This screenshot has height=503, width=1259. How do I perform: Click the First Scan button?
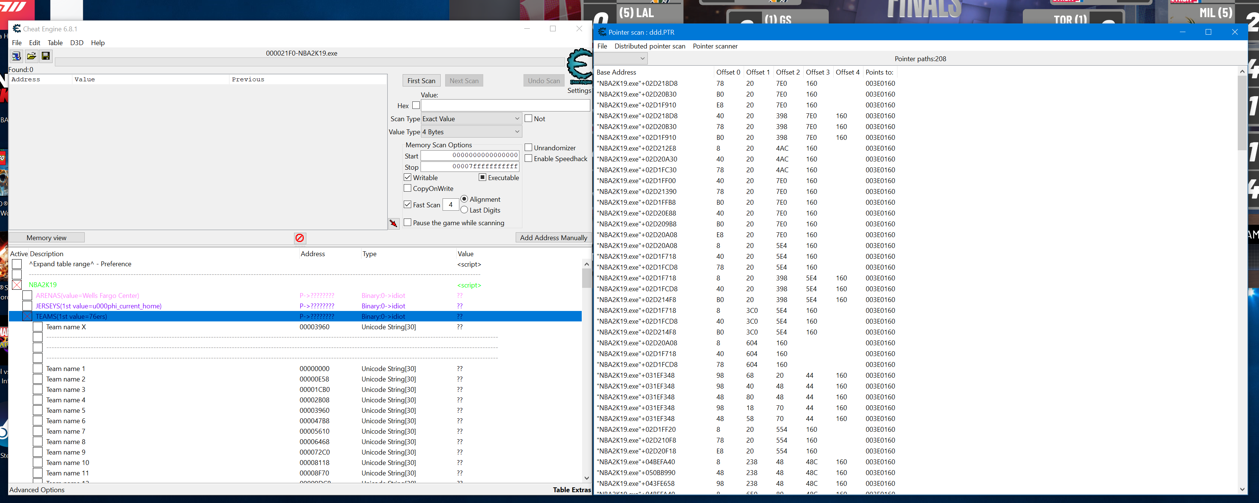(x=421, y=81)
